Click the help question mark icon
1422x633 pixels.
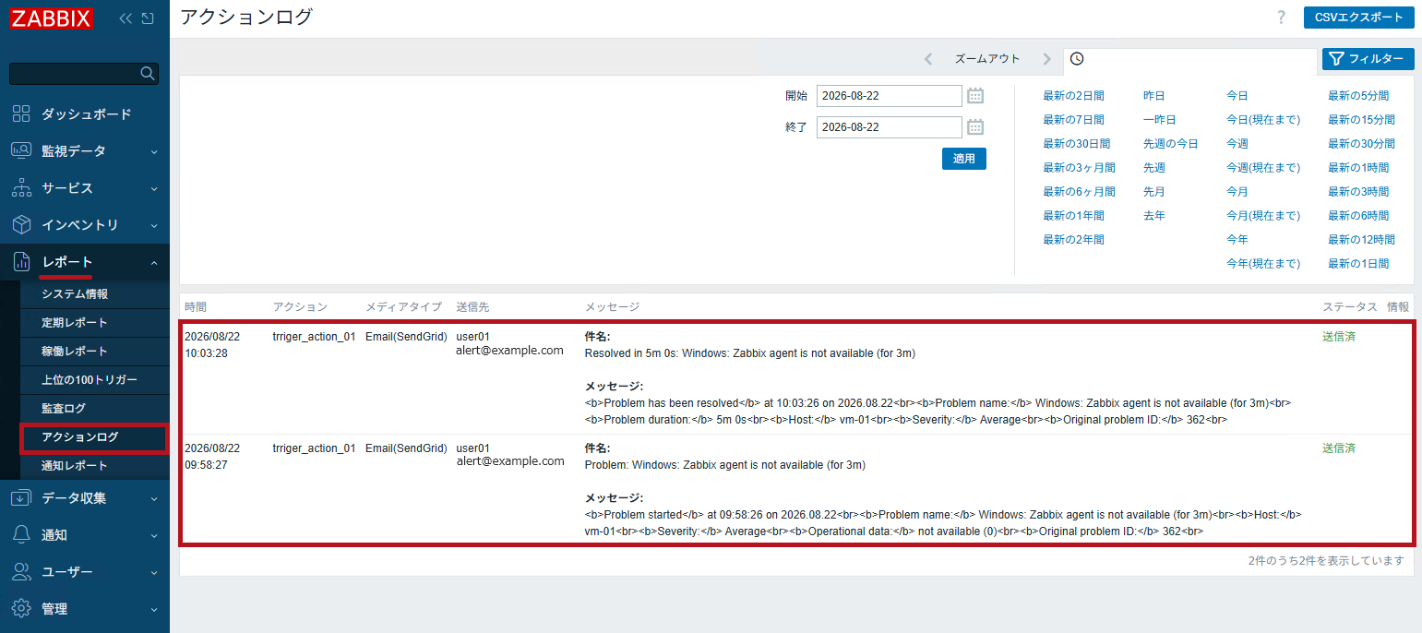pyautogui.click(x=1281, y=18)
